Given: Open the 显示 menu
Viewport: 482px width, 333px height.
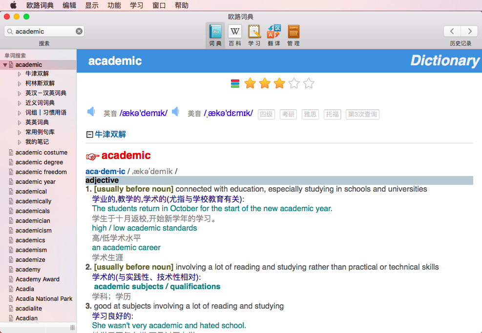Looking at the screenshot, I should (92, 5).
